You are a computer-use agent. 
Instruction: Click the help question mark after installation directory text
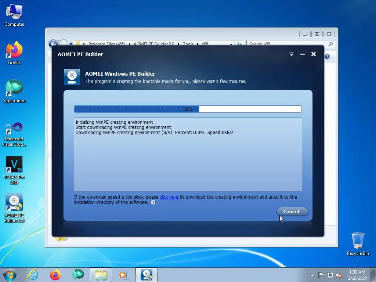pos(153,202)
